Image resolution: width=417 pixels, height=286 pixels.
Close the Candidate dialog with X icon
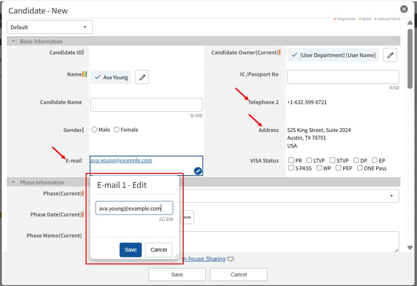click(404, 9)
